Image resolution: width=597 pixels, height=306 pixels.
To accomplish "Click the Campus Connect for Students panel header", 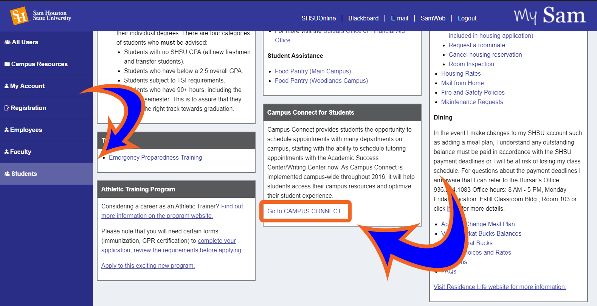I will 342,112.
